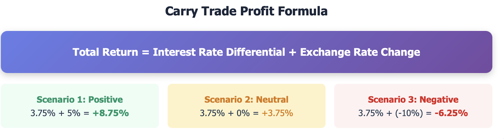
Task: Click 3.75% in the green Scenario 1 card
Action: tap(43, 113)
